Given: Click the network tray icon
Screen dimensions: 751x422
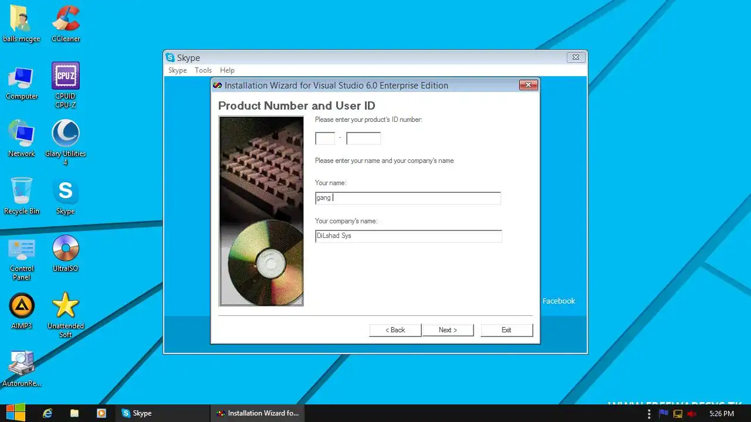Looking at the screenshot, I should click(x=678, y=413).
